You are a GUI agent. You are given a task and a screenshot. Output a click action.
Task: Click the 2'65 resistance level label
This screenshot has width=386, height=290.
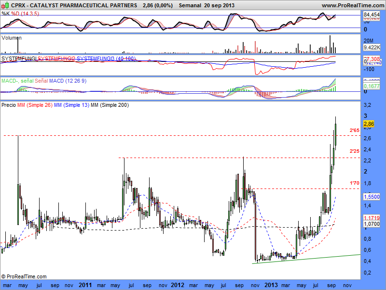pos(355,130)
